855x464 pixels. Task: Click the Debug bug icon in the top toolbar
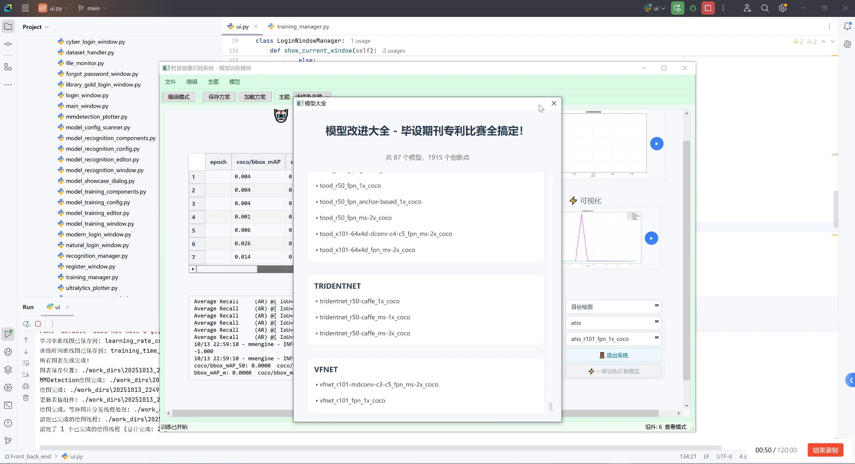[x=693, y=8]
